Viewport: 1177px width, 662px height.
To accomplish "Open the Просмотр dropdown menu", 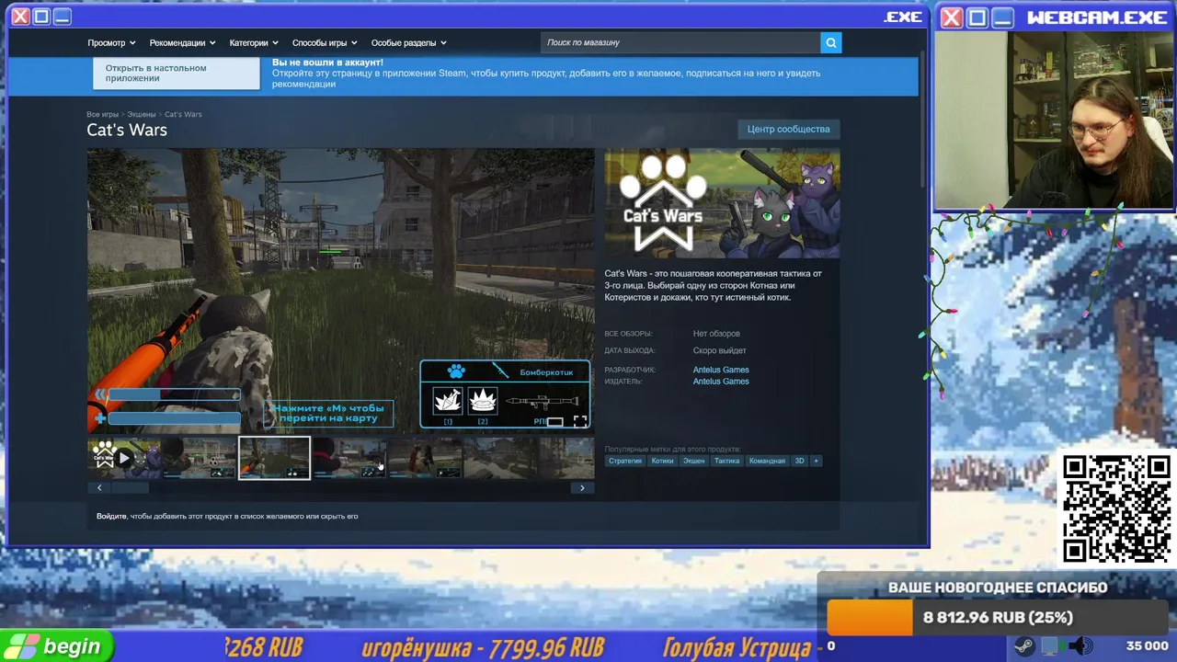I will coord(111,42).
